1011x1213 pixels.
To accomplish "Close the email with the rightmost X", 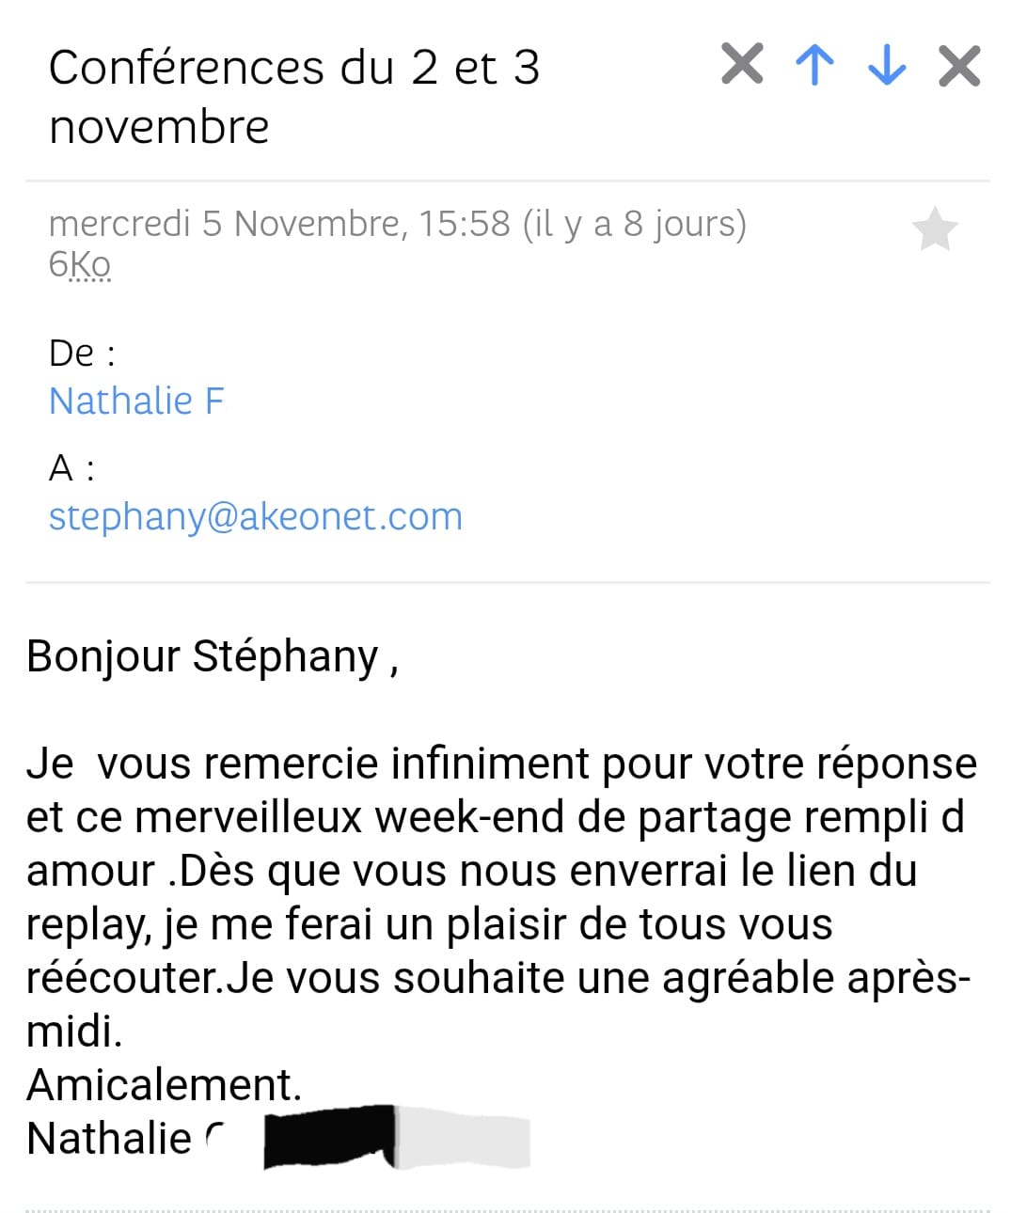I will coord(959,65).
